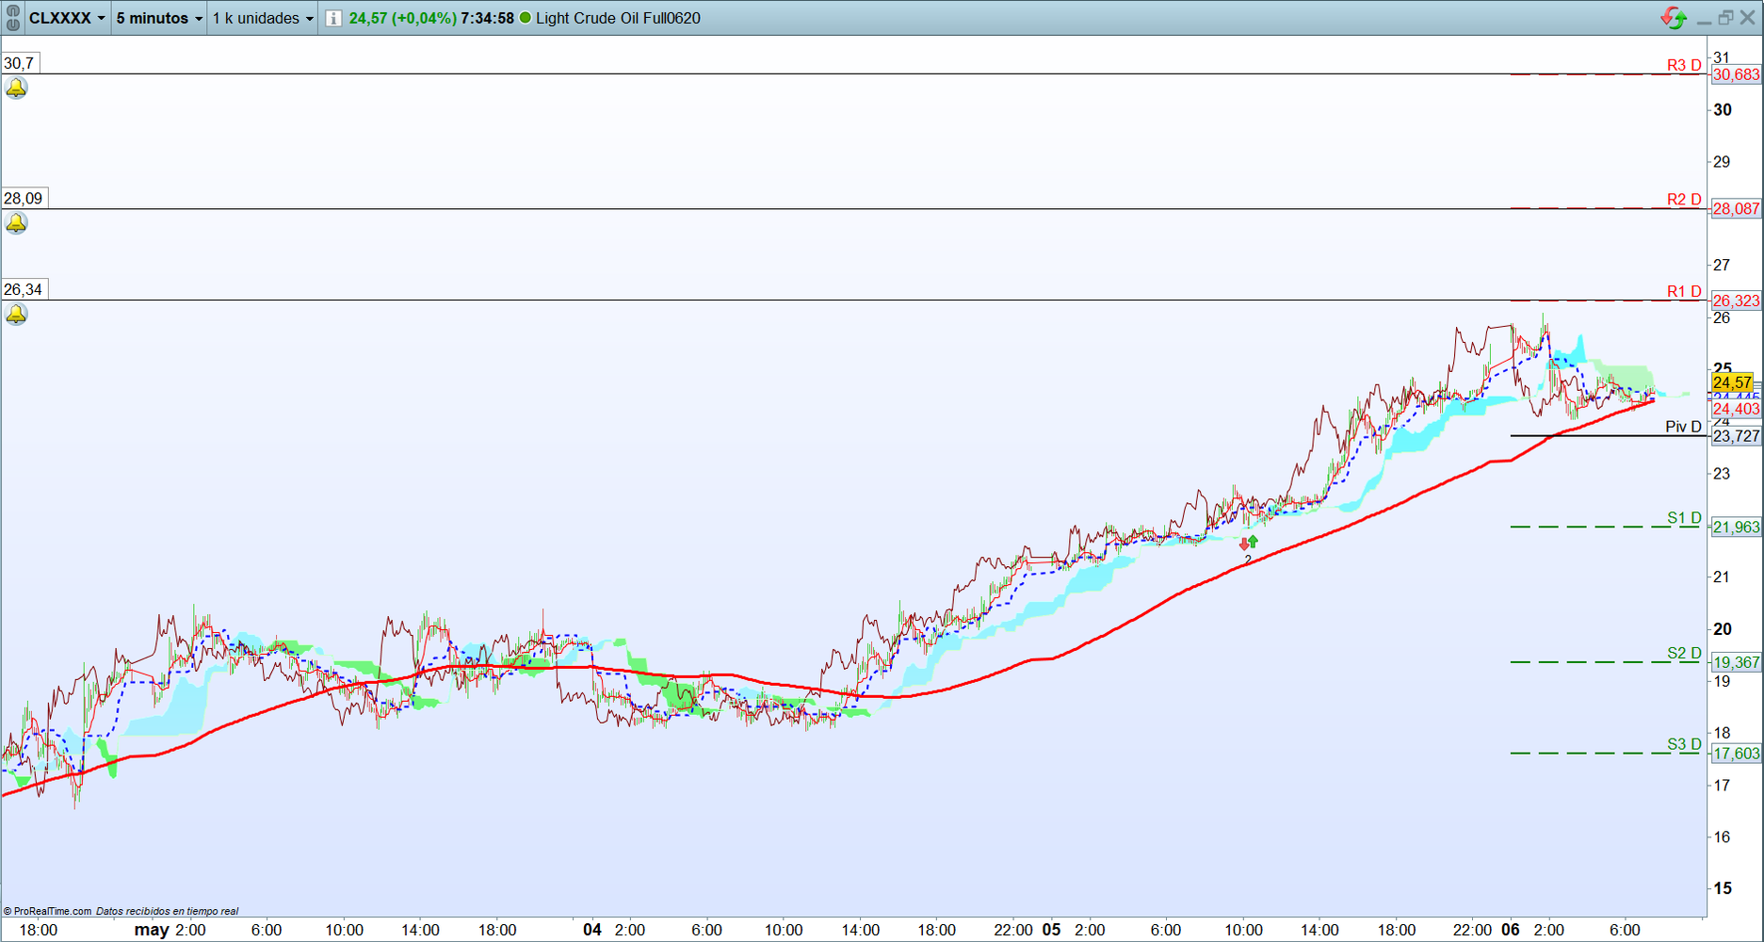Screen dimensions: 1764x942
Task: Click the S2 D support label
Action: pos(1684,654)
